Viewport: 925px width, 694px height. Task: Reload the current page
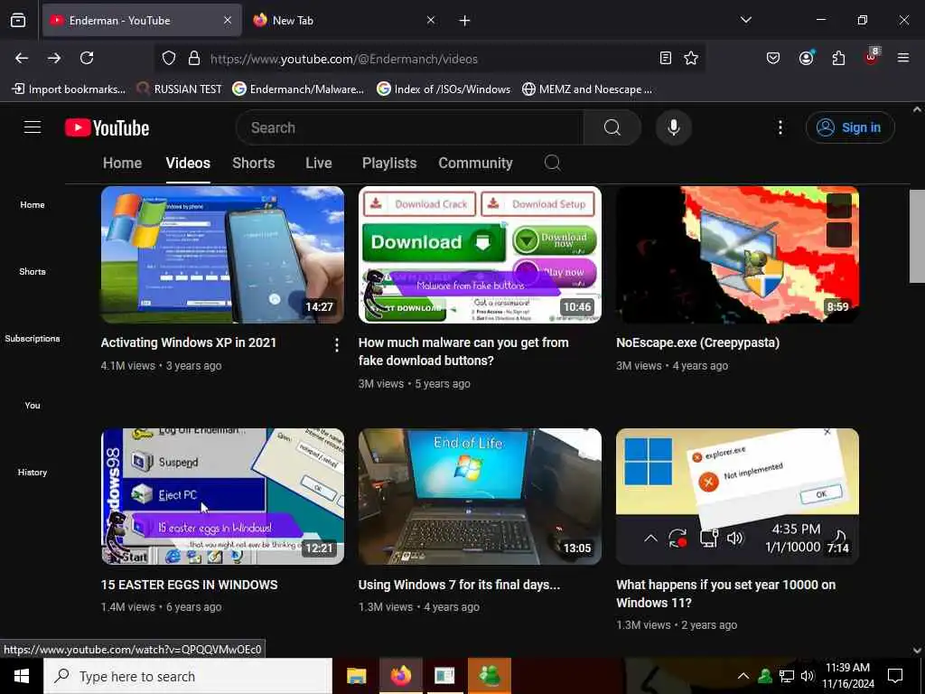(x=87, y=58)
